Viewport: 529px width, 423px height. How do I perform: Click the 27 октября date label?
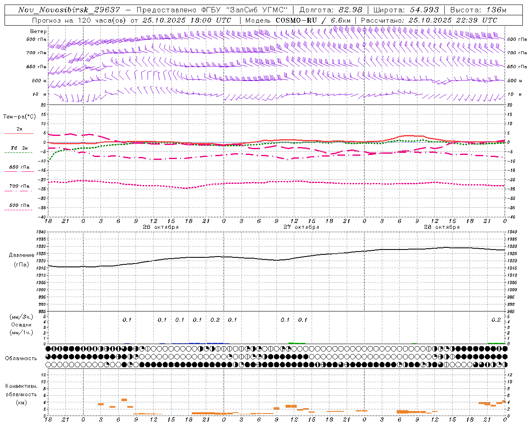pyautogui.click(x=301, y=227)
